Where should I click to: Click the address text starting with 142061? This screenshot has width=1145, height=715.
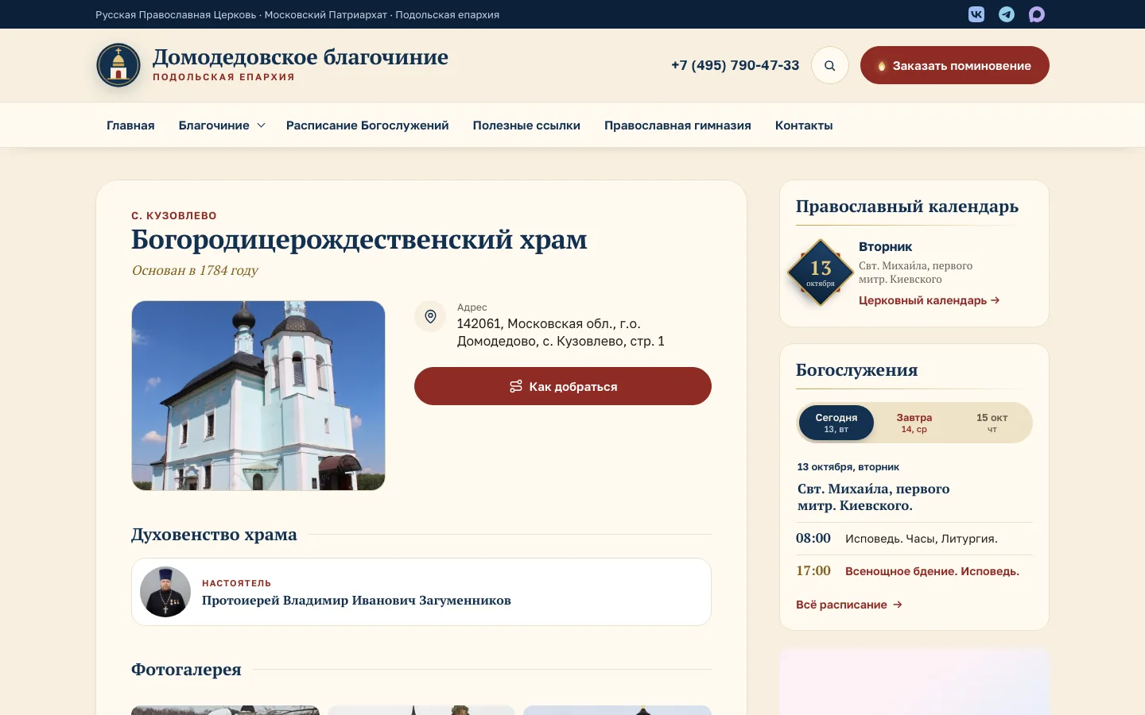coord(561,333)
